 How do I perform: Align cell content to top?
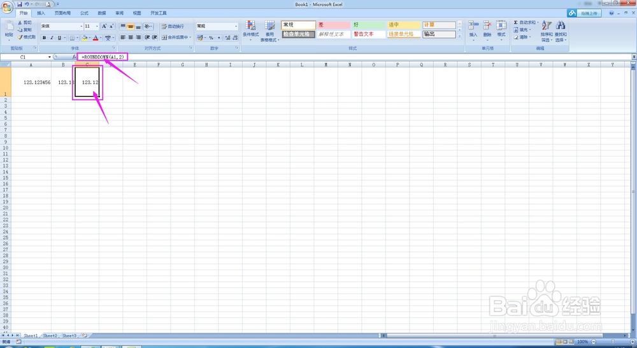123,26
